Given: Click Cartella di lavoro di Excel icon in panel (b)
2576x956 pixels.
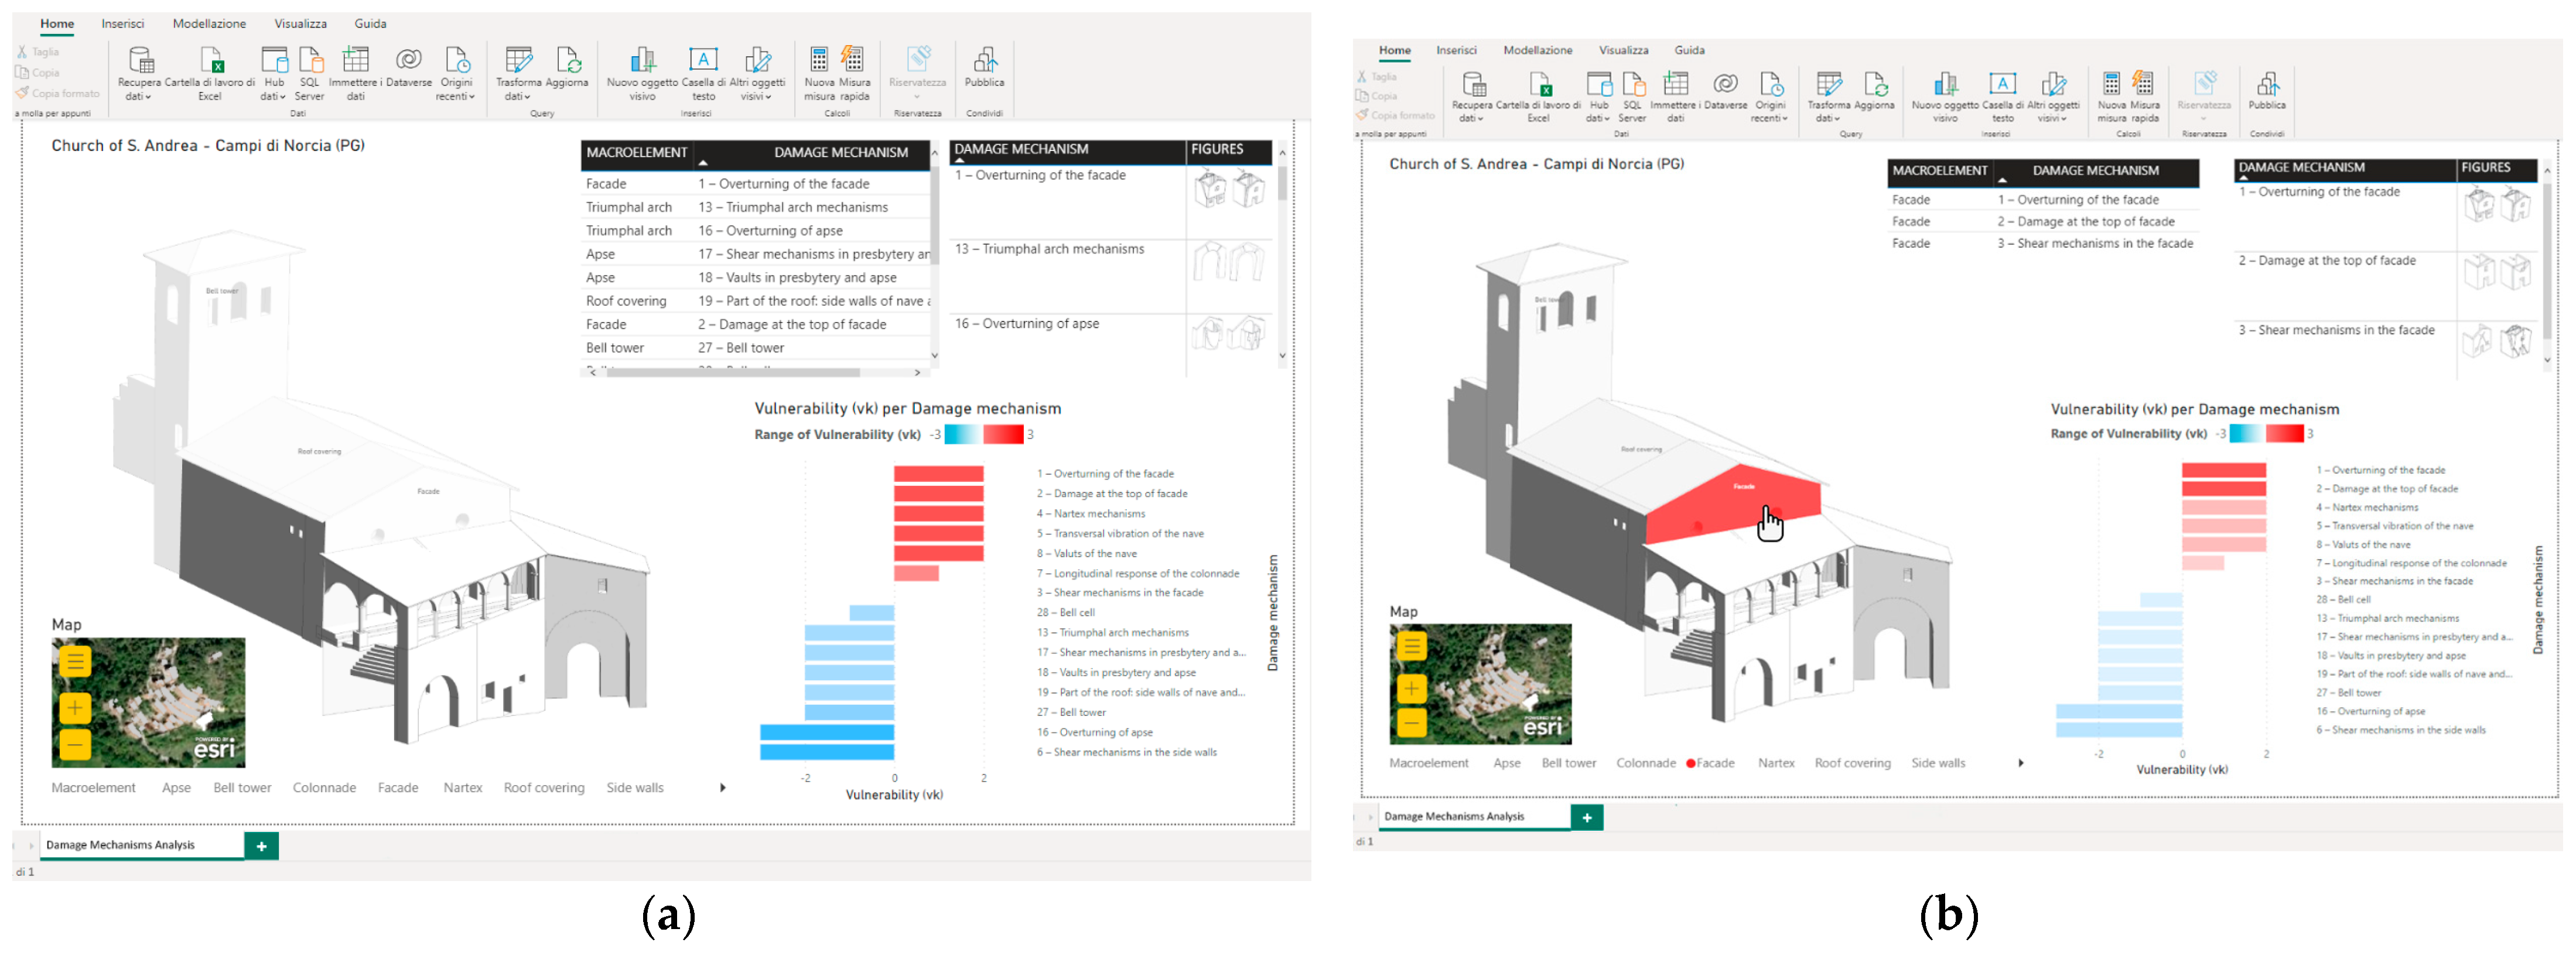Looking at the screenshot, I should [x=1540, y=85].
